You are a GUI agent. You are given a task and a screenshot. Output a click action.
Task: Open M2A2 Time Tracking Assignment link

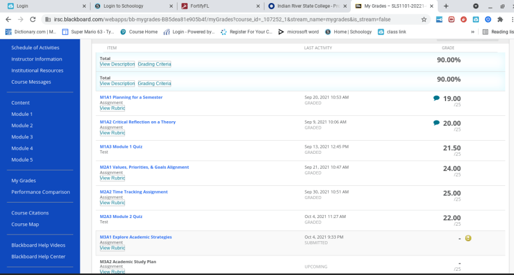click(133, 192)
